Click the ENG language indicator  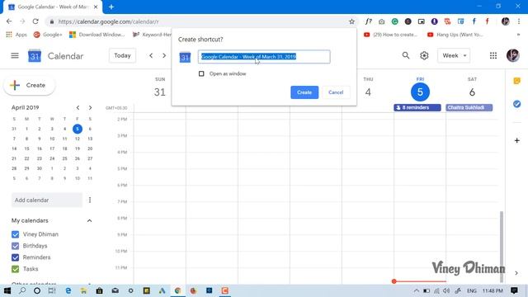tap(471, 290)
